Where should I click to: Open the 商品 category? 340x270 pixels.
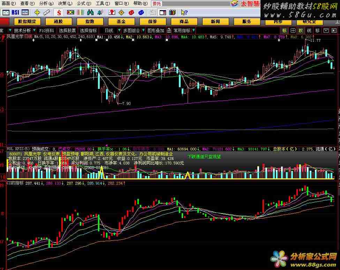tap(184, 22)
